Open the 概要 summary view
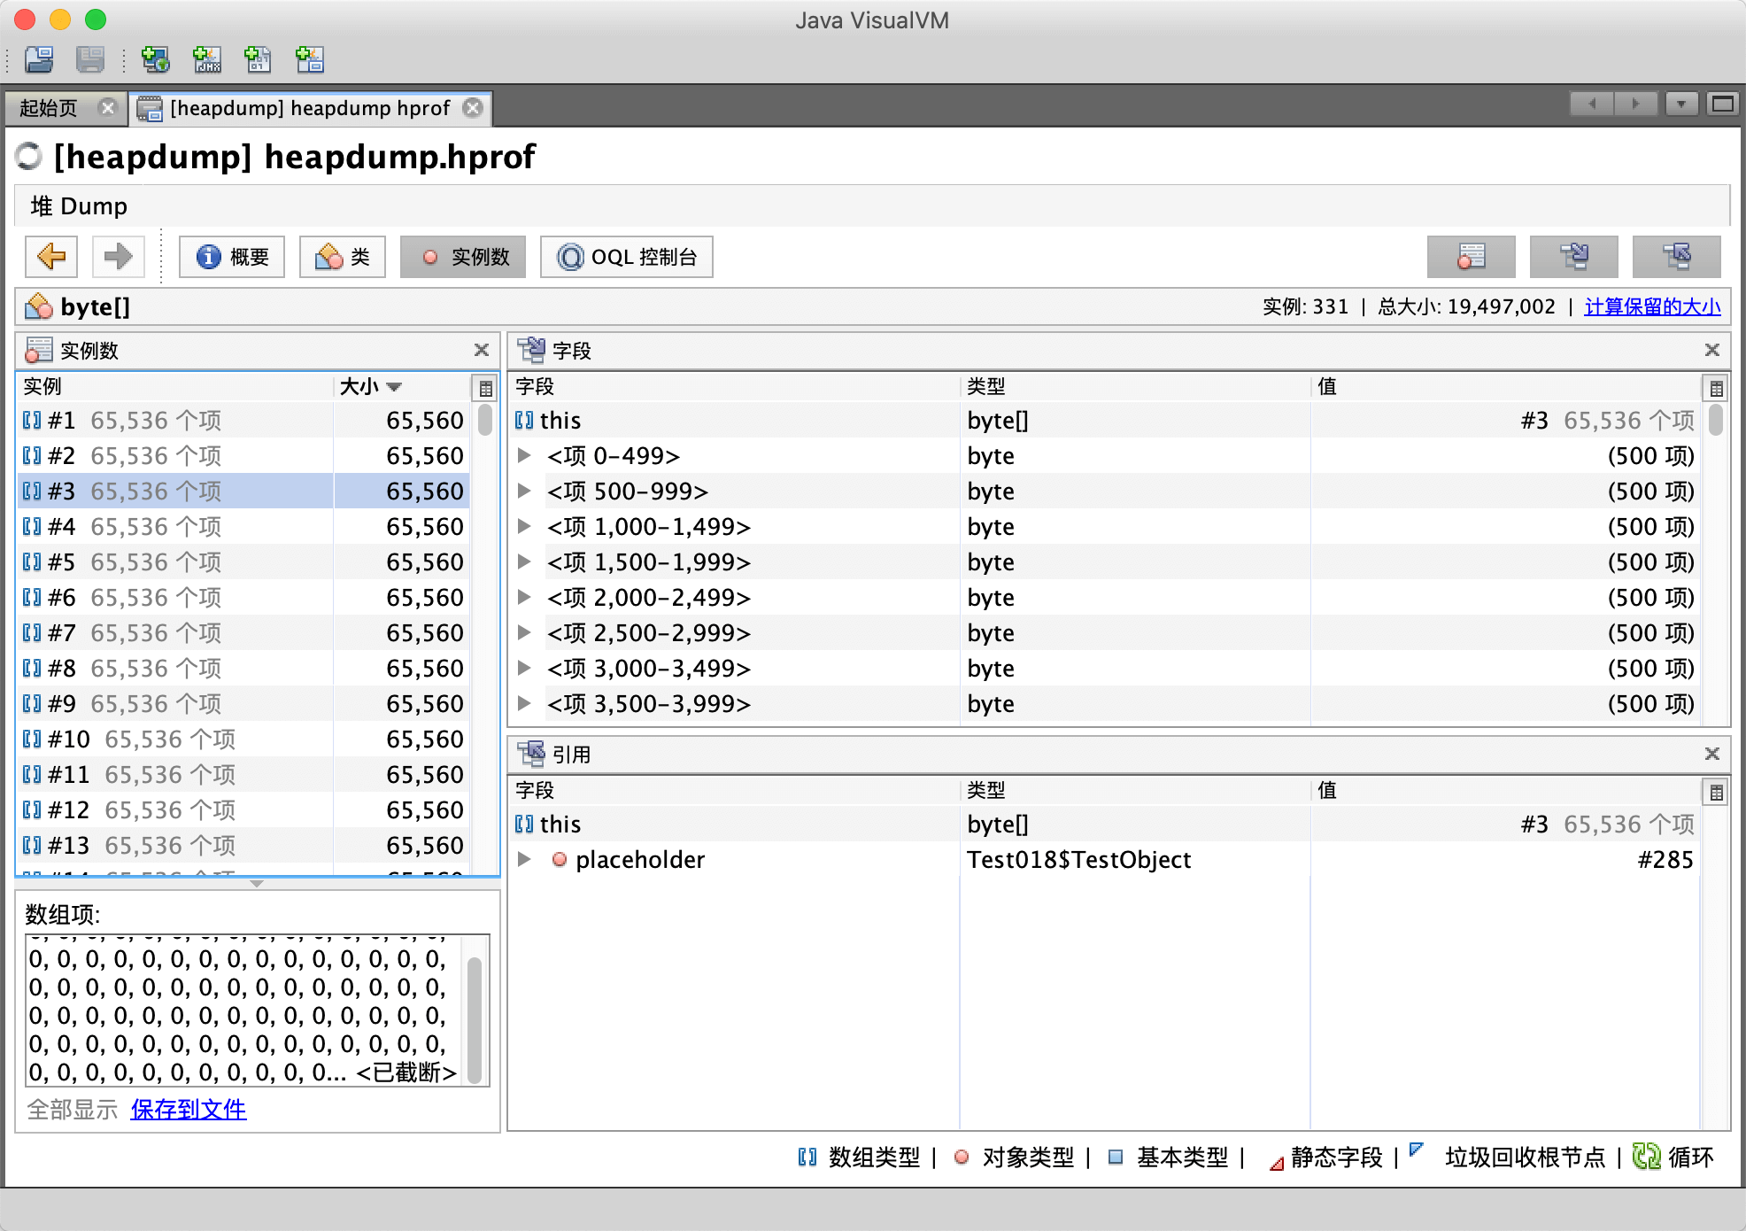 [232, 257]
